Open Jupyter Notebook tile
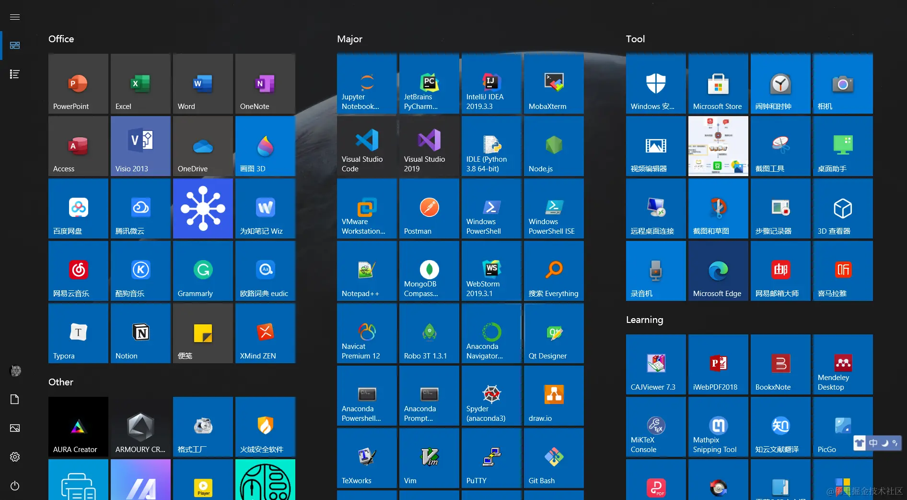 tap(367, 83)
